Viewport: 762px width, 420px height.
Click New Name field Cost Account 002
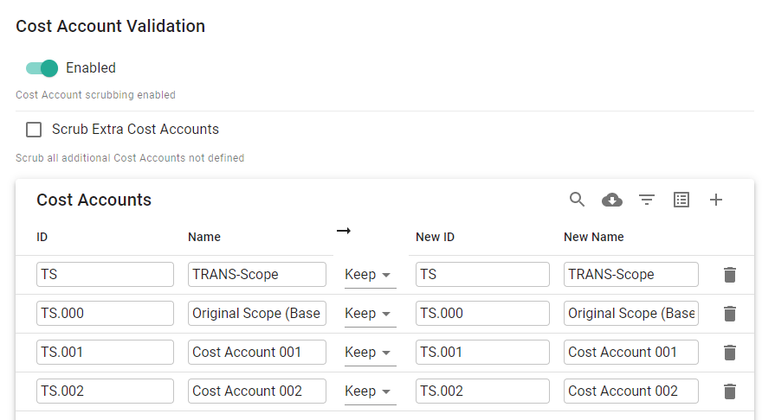630,391
